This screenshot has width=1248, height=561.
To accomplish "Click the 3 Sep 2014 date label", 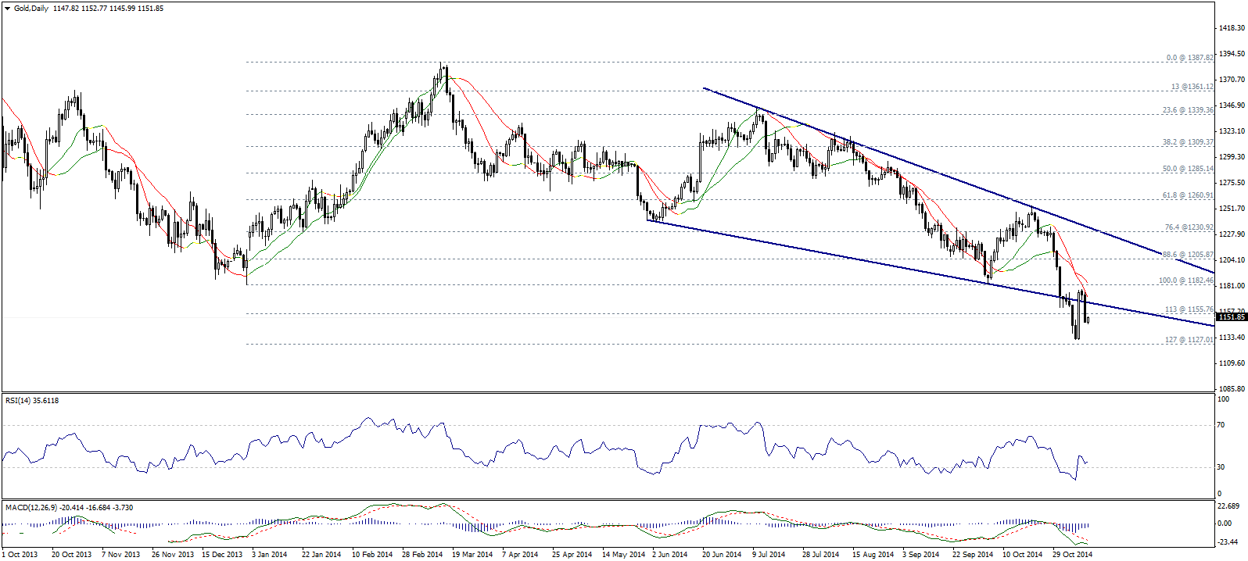I will pyautogui.click(x=920, y=555).
